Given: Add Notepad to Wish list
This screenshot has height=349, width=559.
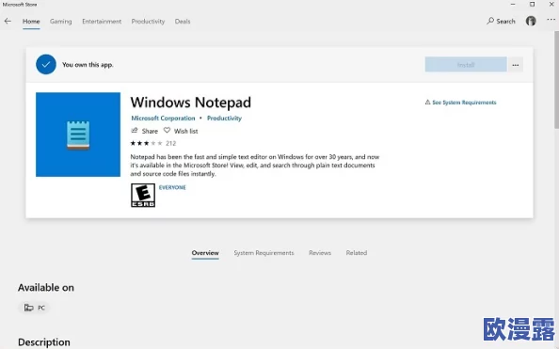Looking at the screenshot, I should point(181,131).
